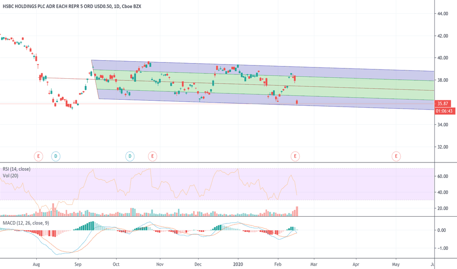Click Dec on the time axis

pyautogui.click(x=198, y=264)
